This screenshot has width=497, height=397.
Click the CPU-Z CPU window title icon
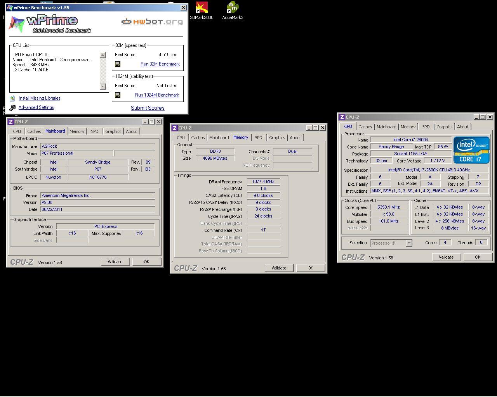342,117
